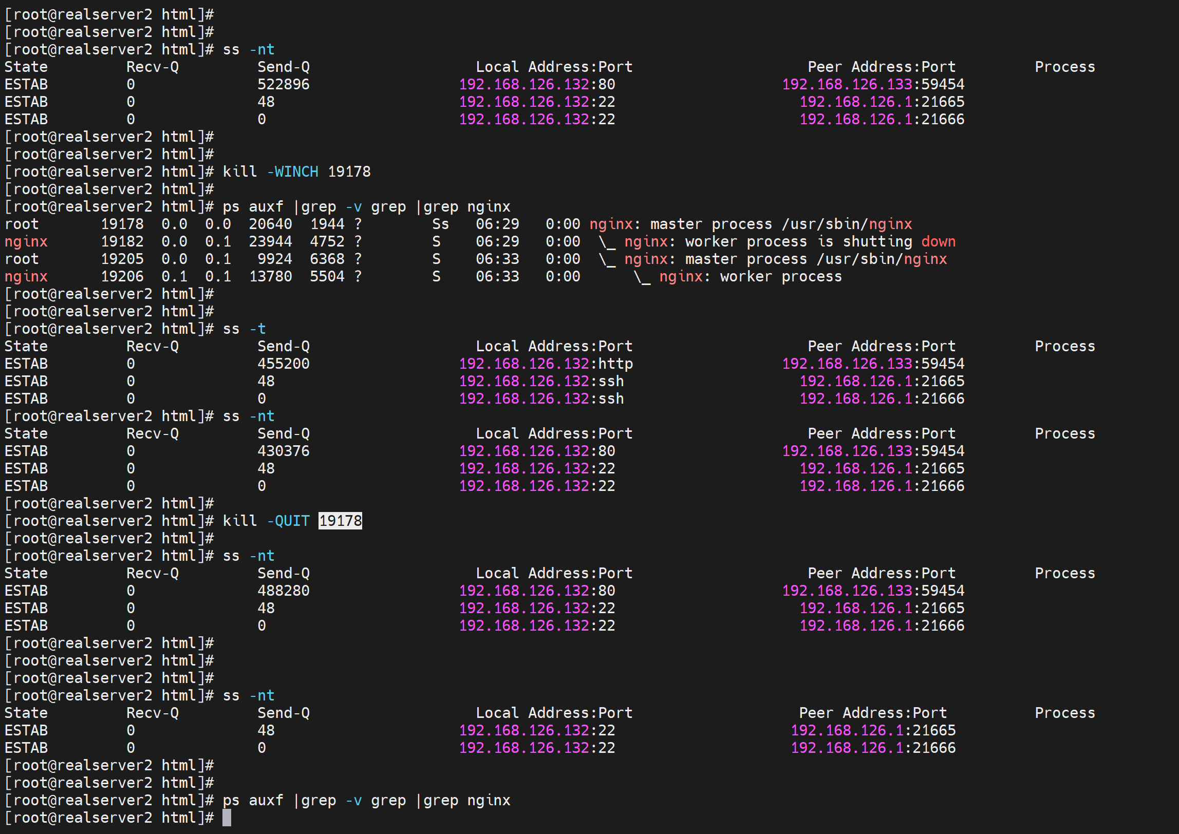Click the last 'ps auxf' command line
Screen dimensions: 1179x834
pyautogui.click(x=366, y=800)
